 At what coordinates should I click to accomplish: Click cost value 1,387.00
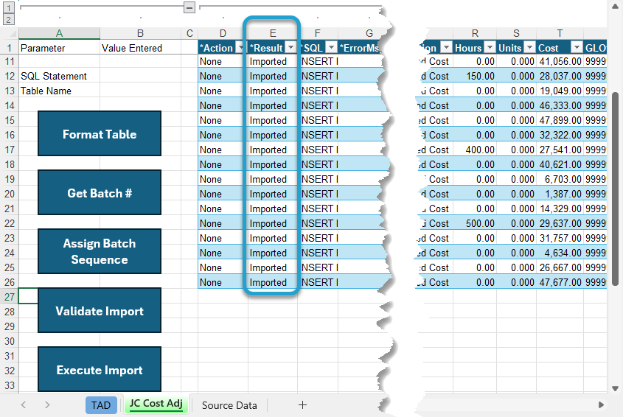(x=560, y=194)
